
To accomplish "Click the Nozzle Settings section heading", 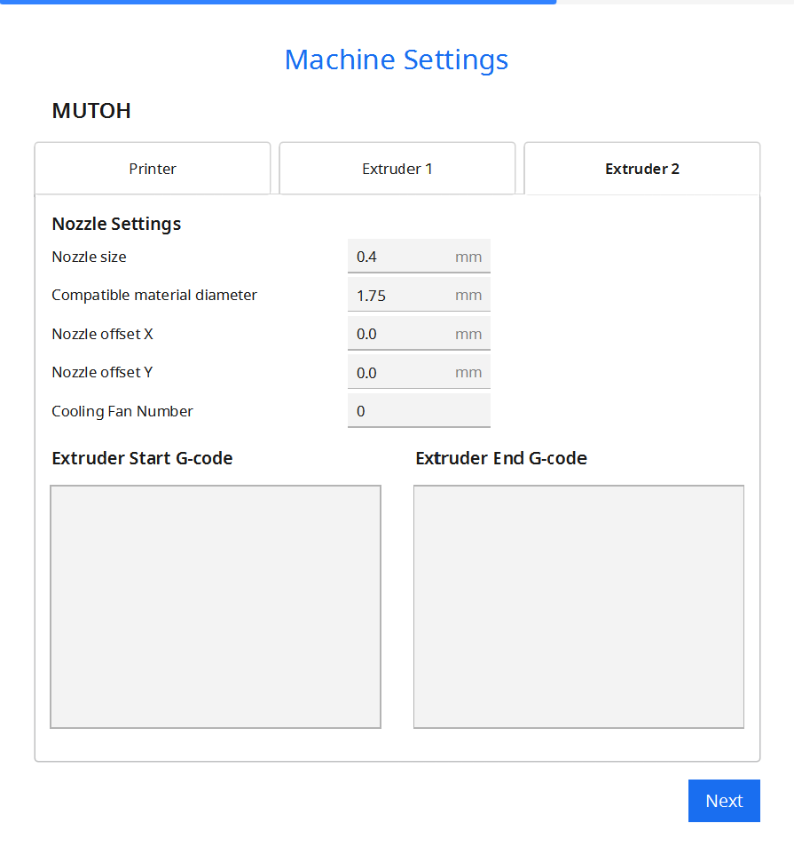I will pyautogui.click(x=116, y=224).
